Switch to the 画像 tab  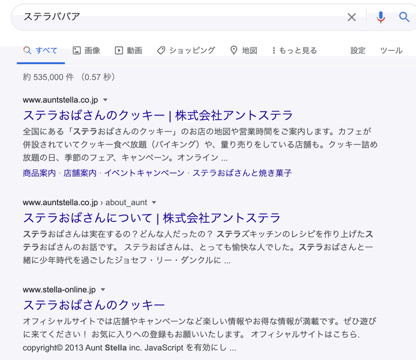86,50
